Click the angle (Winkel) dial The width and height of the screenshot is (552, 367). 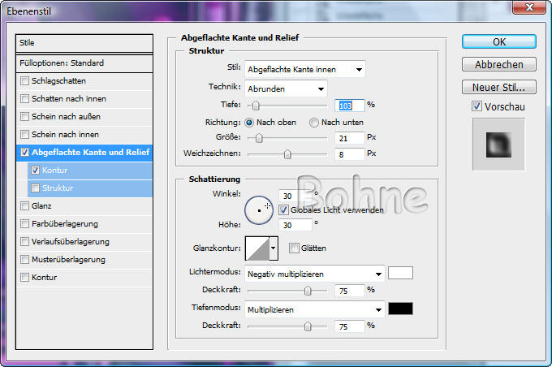(259, 210)
